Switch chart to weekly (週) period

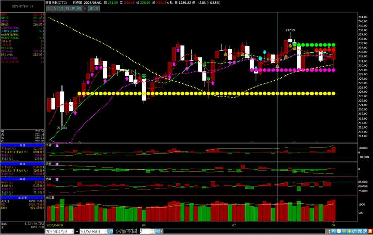click(91, 8)
